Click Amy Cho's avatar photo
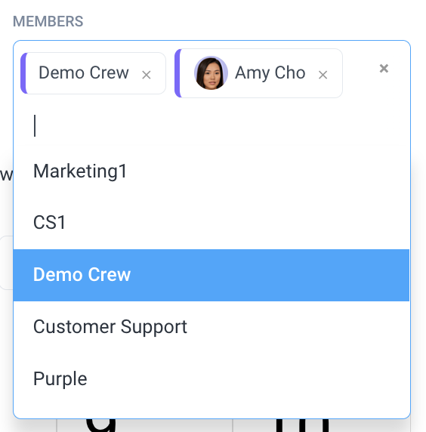The width and height of the screenshot is (426, 432). point(211,73)
